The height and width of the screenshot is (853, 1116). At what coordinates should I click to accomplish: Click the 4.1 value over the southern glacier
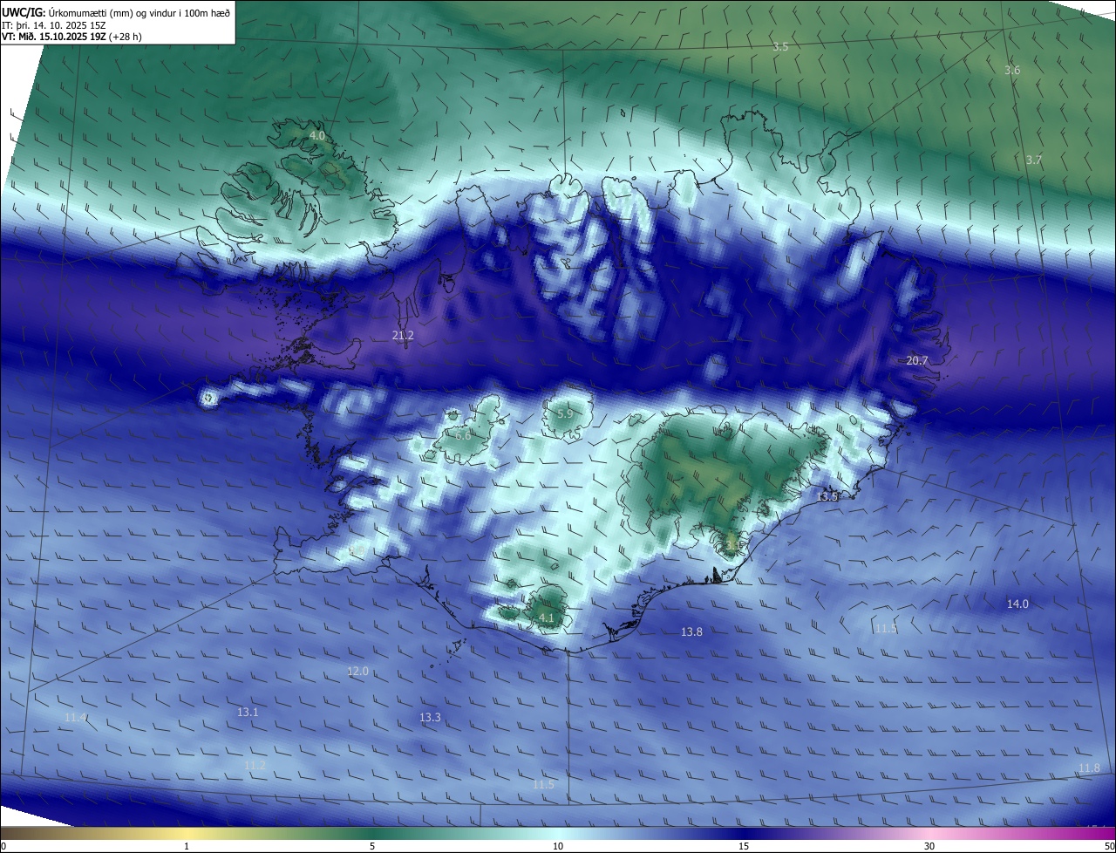point(547,618)
